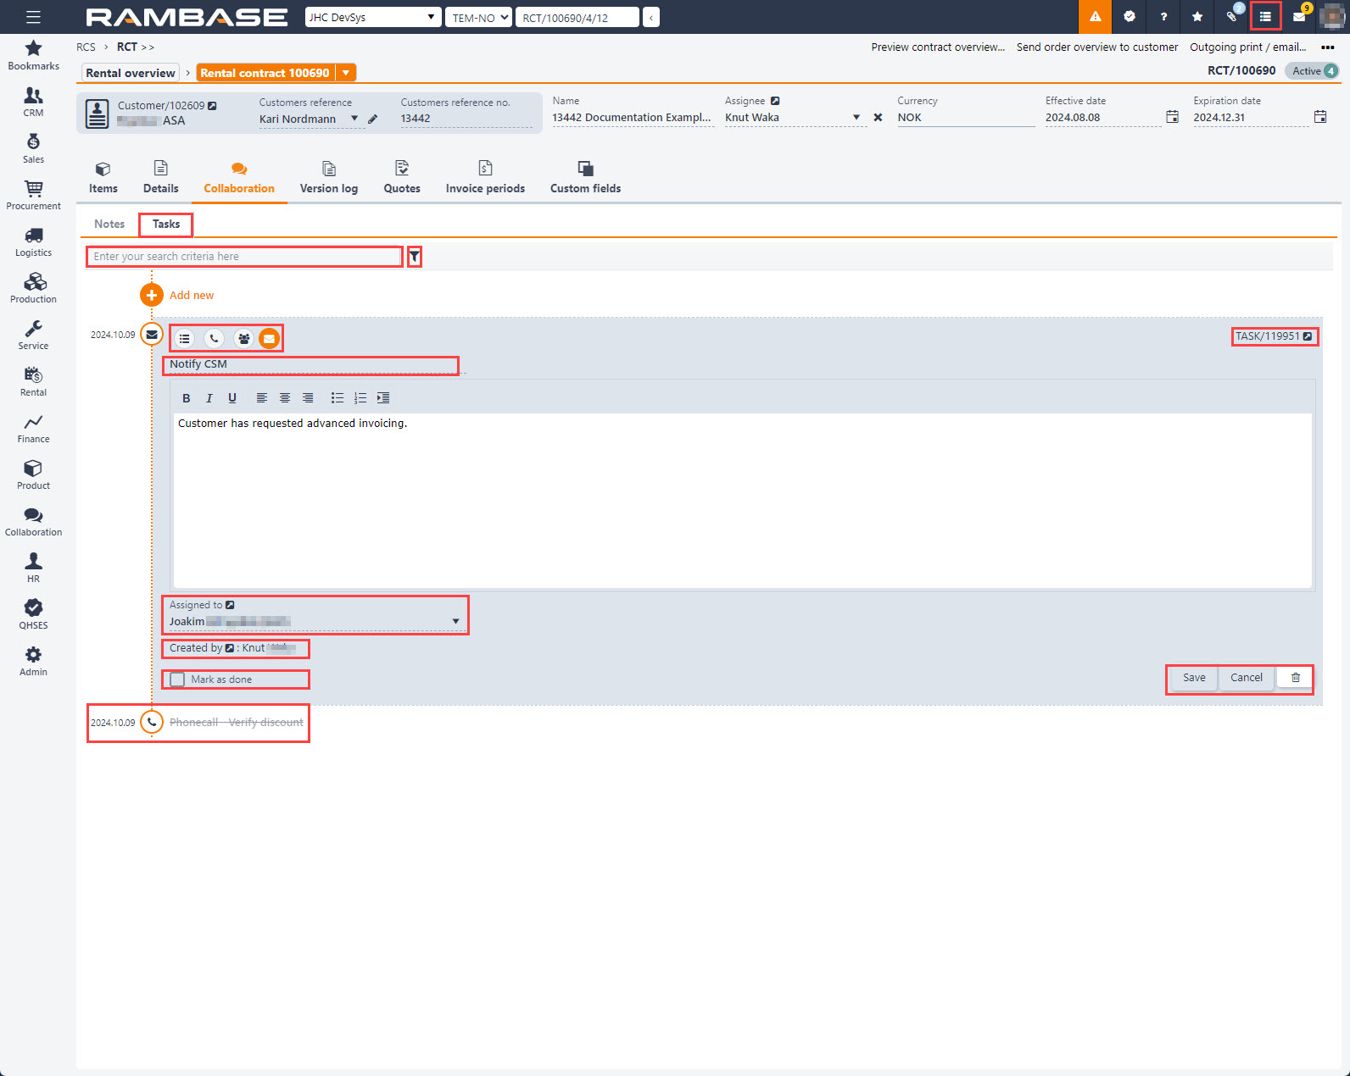Viewport: 1350px width, 1076px height.
Task: Click the search criteria input field
Action: pos(244,257)
